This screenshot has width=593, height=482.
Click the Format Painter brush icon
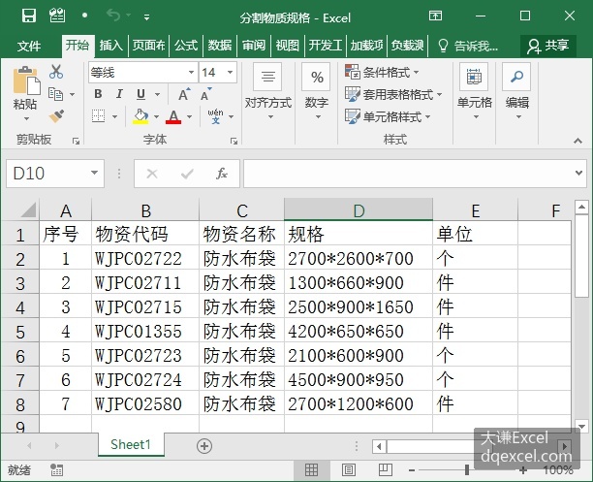(56, 116)
